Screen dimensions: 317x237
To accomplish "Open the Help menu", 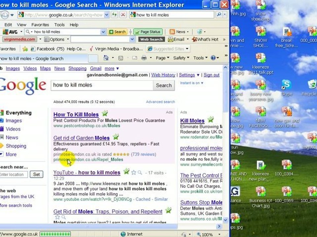I will [x=74, y=25].
